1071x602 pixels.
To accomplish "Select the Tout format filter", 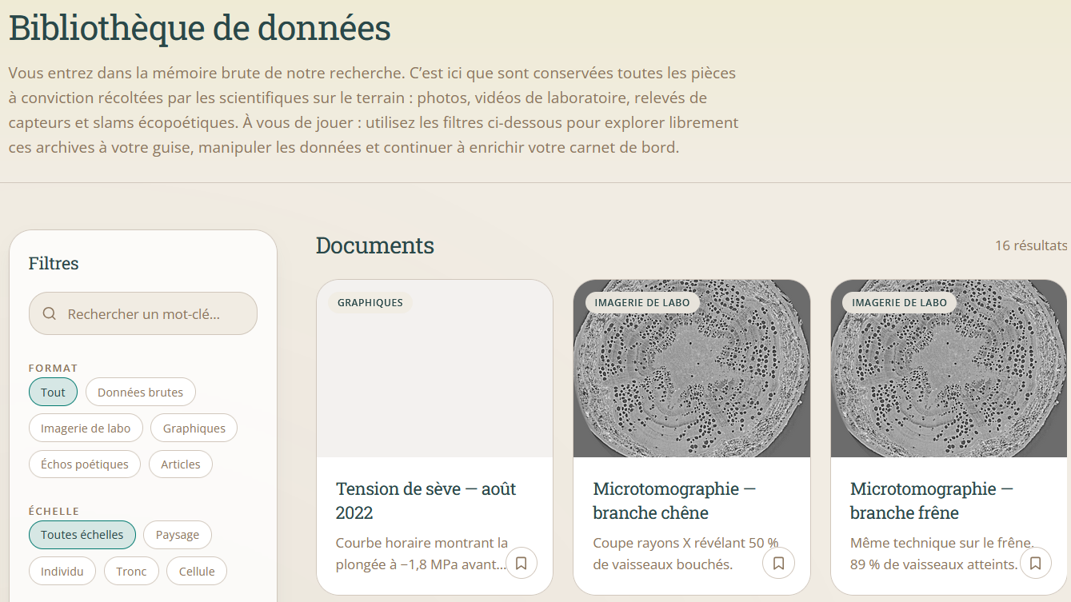I will pyautogui.click(x=54, y=392).
